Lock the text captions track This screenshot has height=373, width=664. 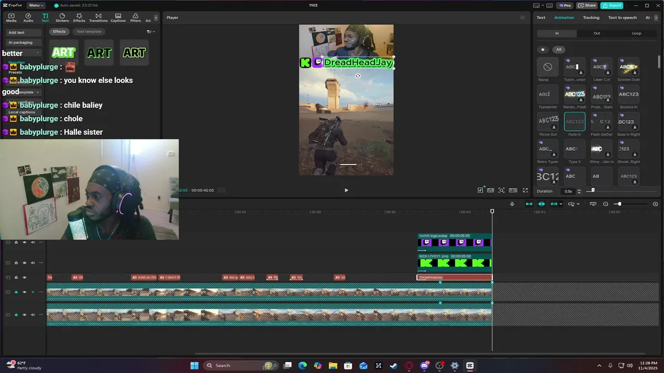[16, 278]
